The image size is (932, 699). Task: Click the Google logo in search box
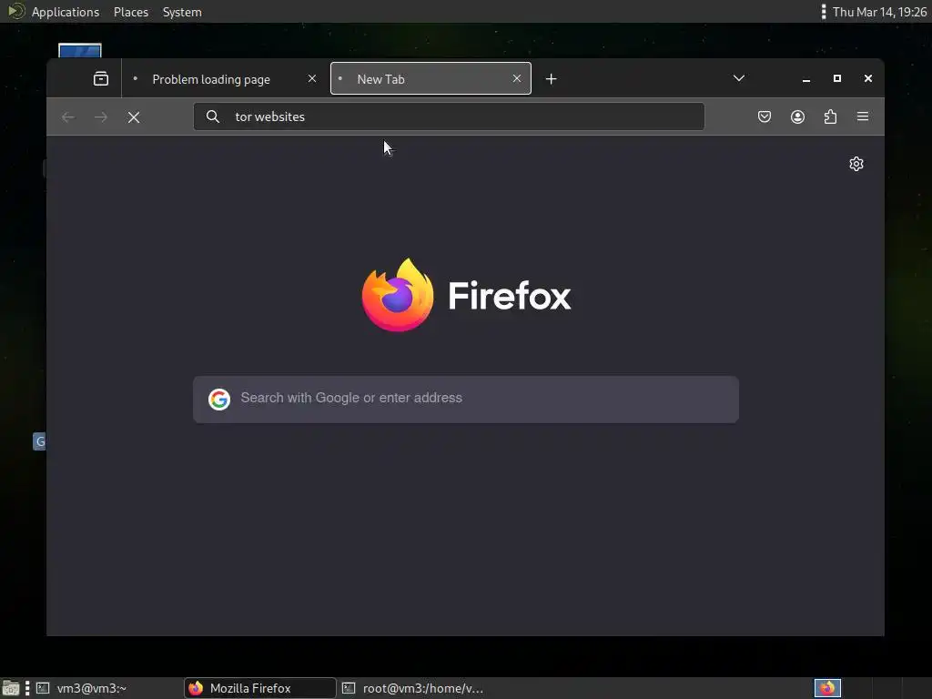219,400
